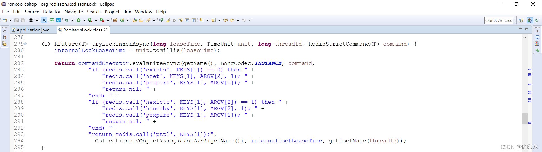Close the RedissonLock.class tab

[106, 30]
